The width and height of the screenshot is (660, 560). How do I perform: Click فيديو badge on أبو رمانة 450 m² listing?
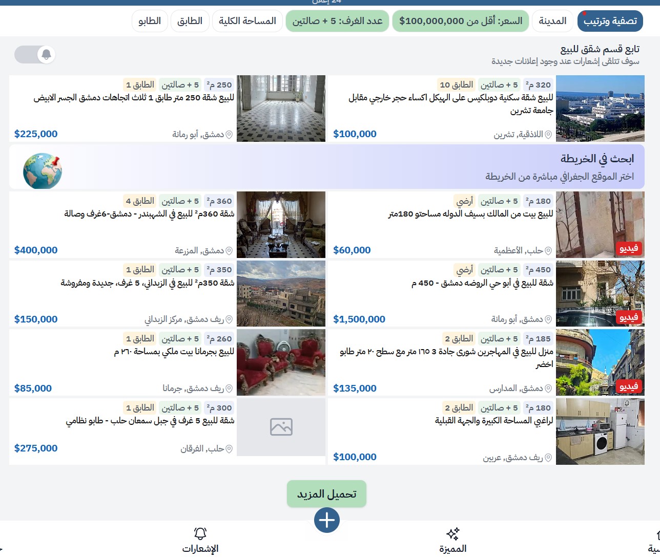[629, 317]
